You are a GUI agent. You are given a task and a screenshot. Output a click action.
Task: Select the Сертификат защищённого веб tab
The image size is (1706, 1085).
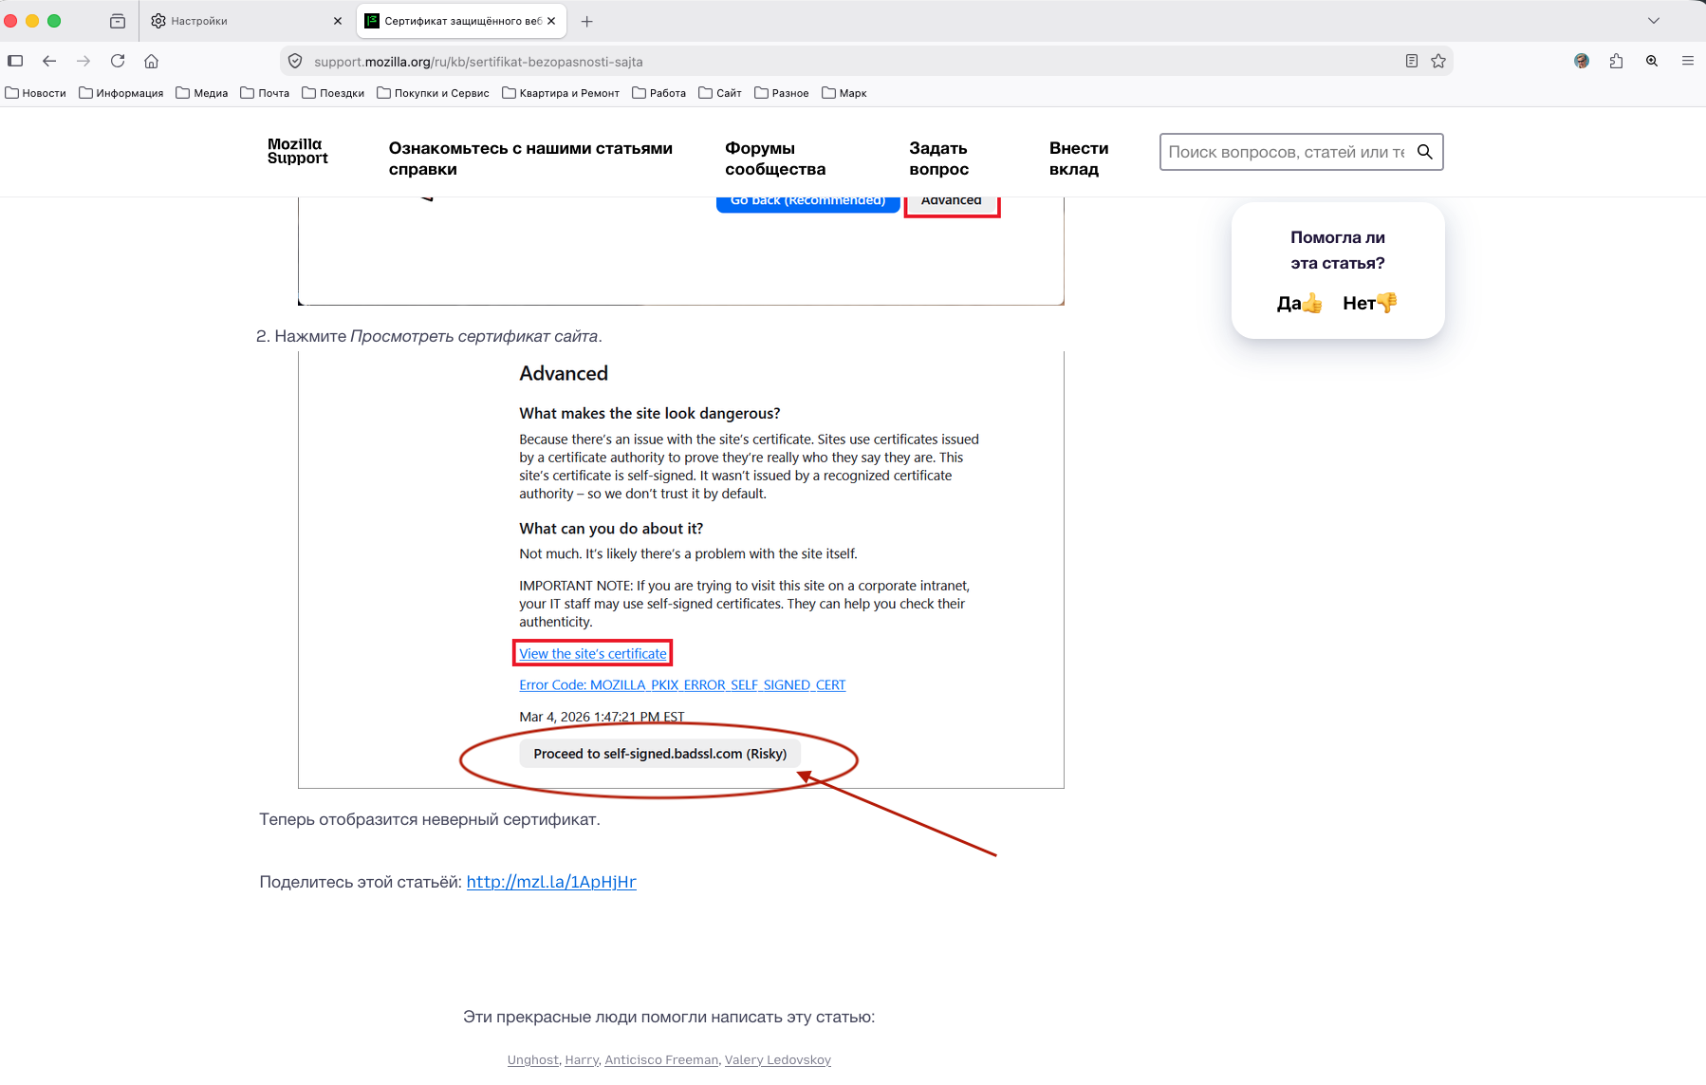pos(461,21)
